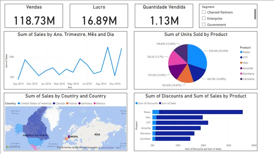Click the Montana sales bar

[175, 133]
